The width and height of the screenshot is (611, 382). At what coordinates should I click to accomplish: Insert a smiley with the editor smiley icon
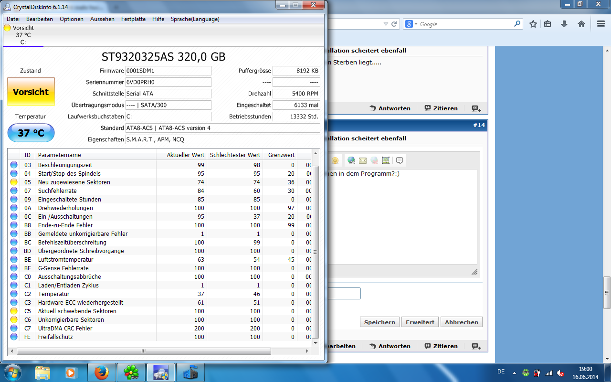tap(335, 160)
